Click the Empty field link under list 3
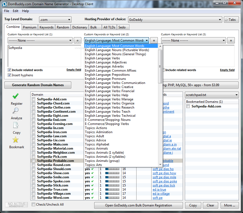243x213 pixels. (227, 70)
